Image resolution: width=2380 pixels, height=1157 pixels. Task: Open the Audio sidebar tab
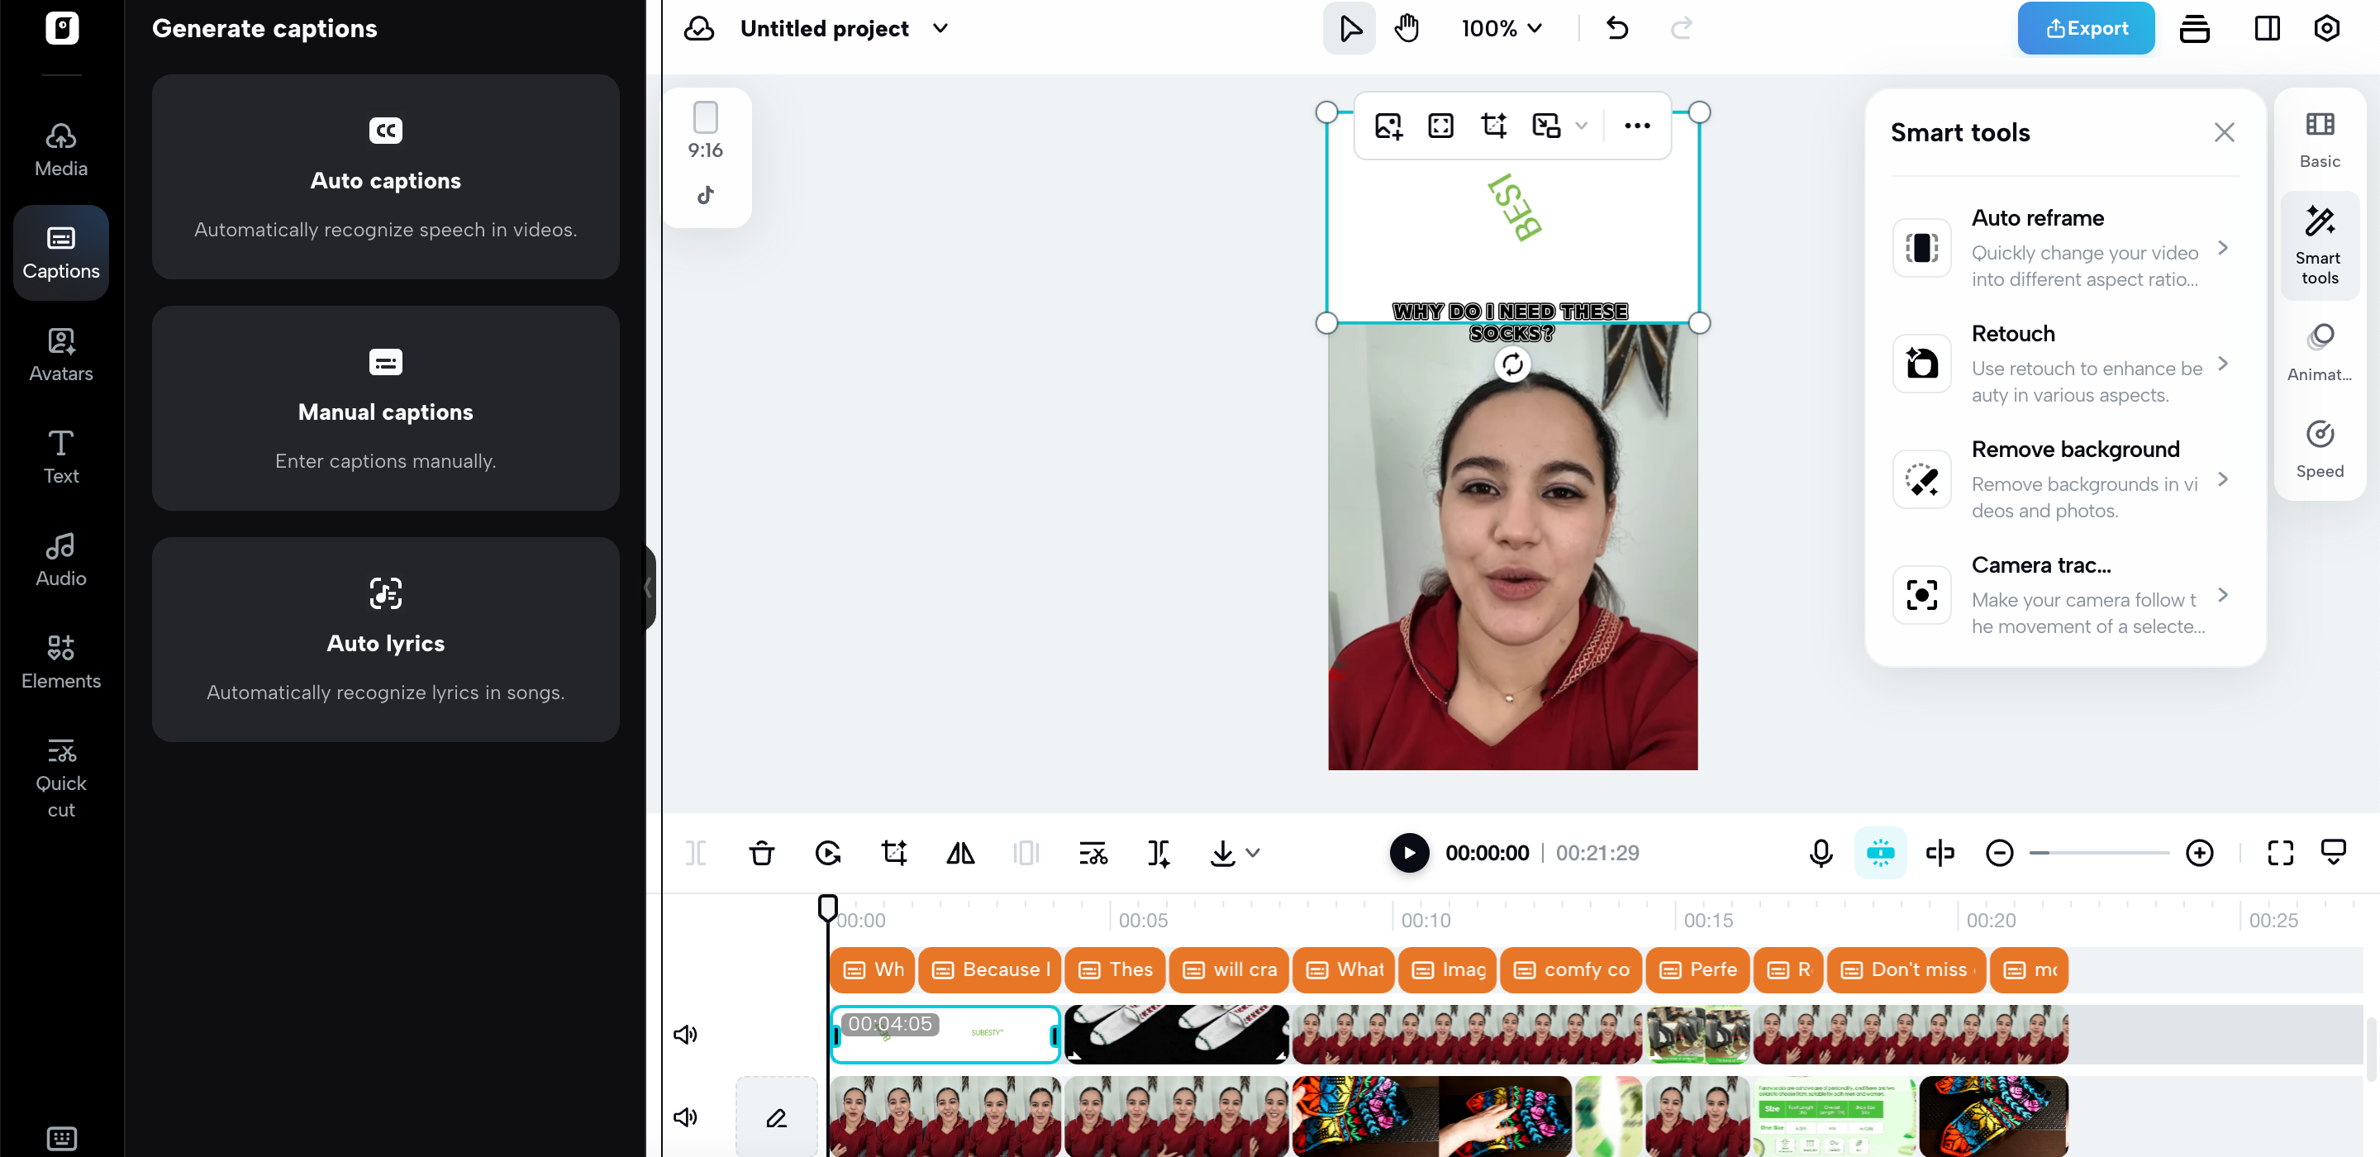point(61,559)
